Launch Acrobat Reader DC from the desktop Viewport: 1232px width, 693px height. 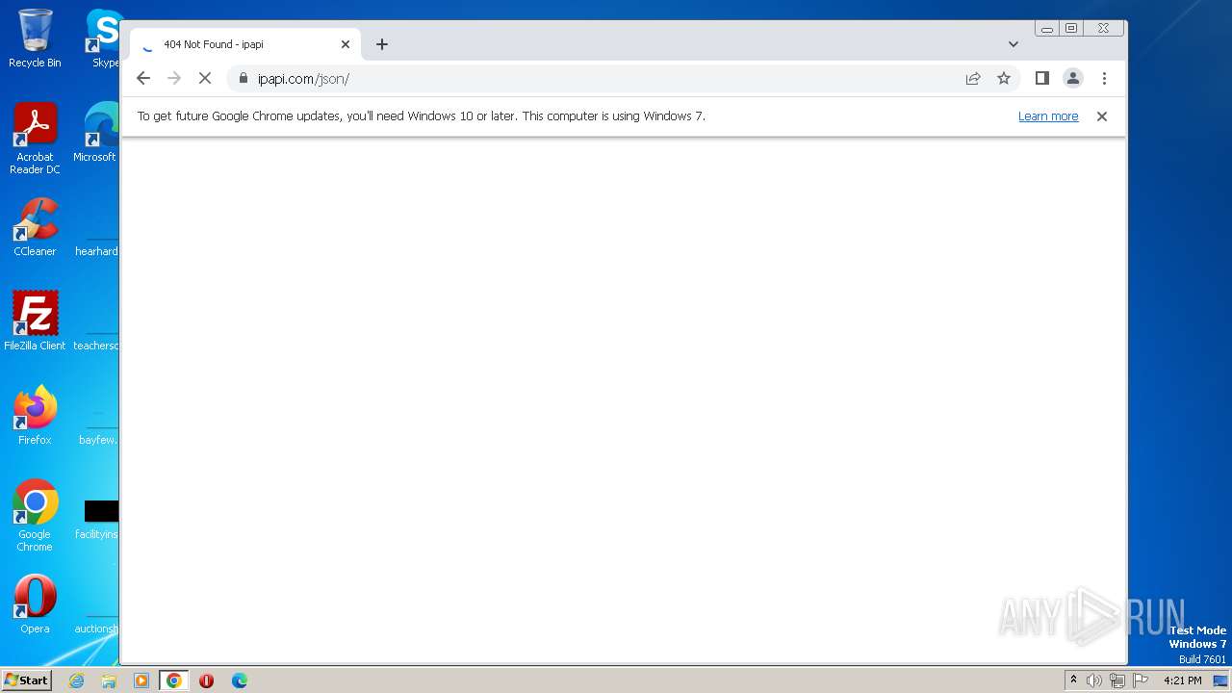click(35, 139)
